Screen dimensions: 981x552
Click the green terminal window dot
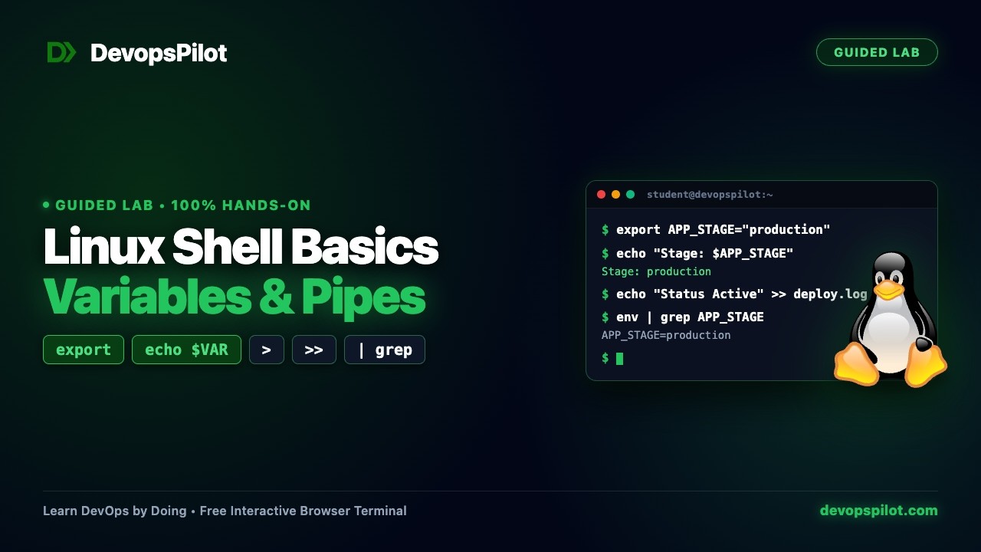[x=630, y=195]
